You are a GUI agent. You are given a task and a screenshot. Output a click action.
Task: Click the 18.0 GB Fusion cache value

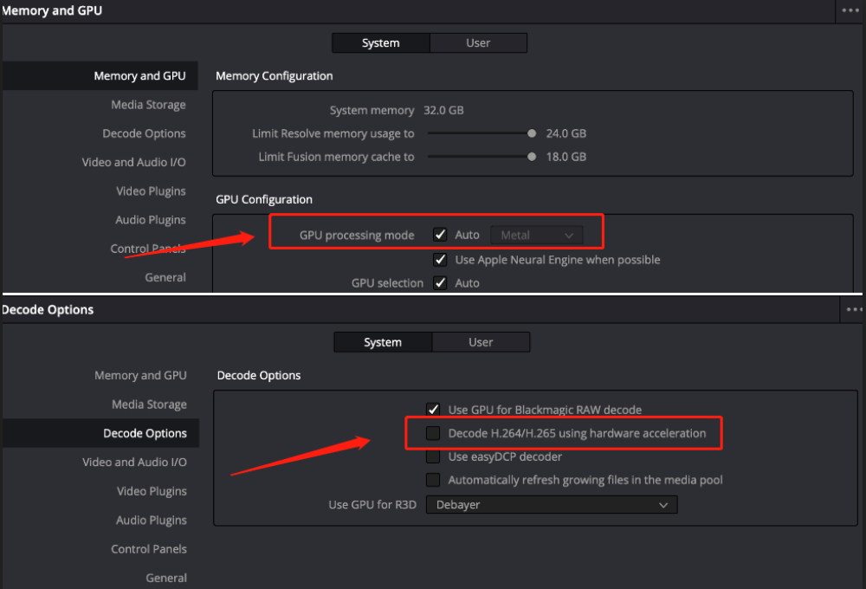566,157
